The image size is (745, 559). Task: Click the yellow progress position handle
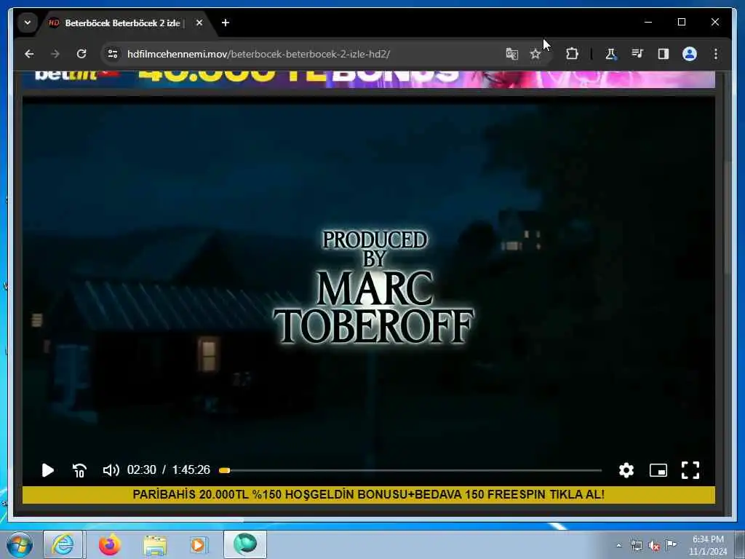coord(225,470)
